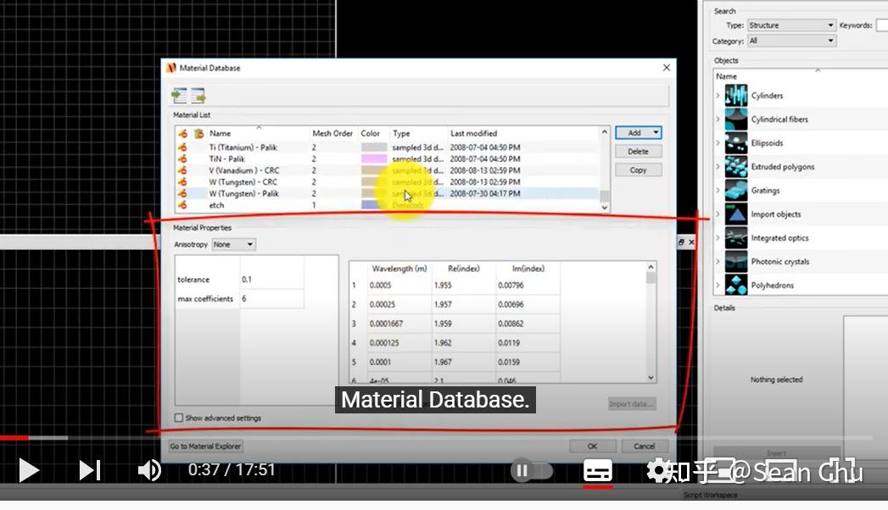Click Go to Material Explorer button
The width and height of the screenshot is (888, 510).
[206, 446]
